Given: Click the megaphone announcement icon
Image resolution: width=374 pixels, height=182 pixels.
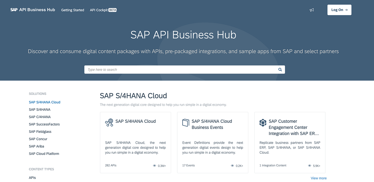Looking at the screenshot, I should [311, 10].
